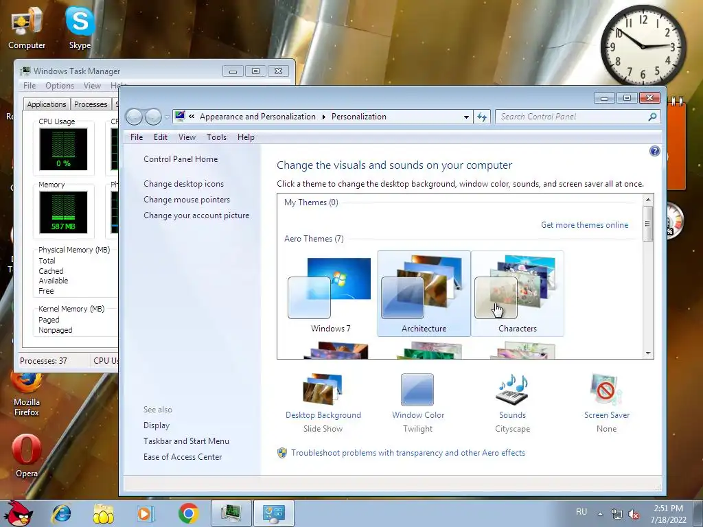Open the Display link under See also
The width and height of the screenshot is (703, 527).
point(157,425)
